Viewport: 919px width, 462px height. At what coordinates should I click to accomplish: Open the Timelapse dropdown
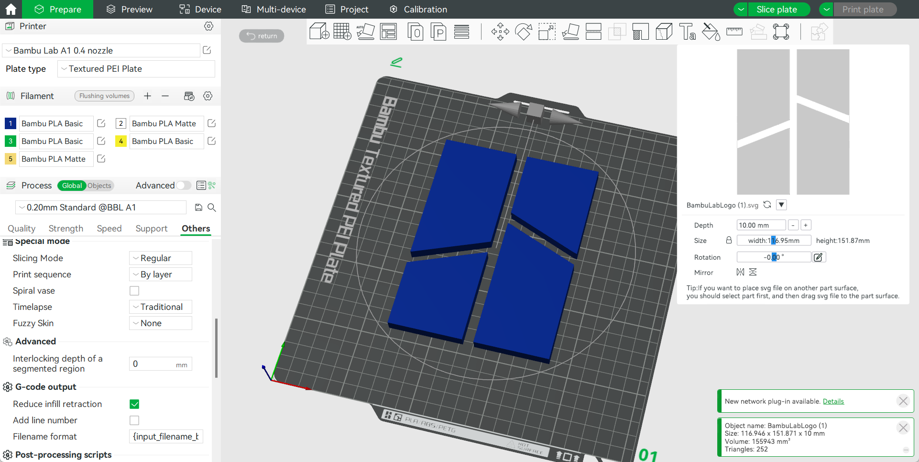point(161,307)
